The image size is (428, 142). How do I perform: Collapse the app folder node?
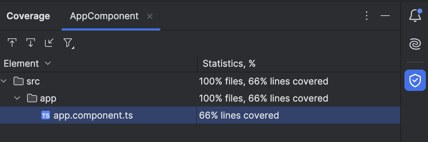pos(17,98)
